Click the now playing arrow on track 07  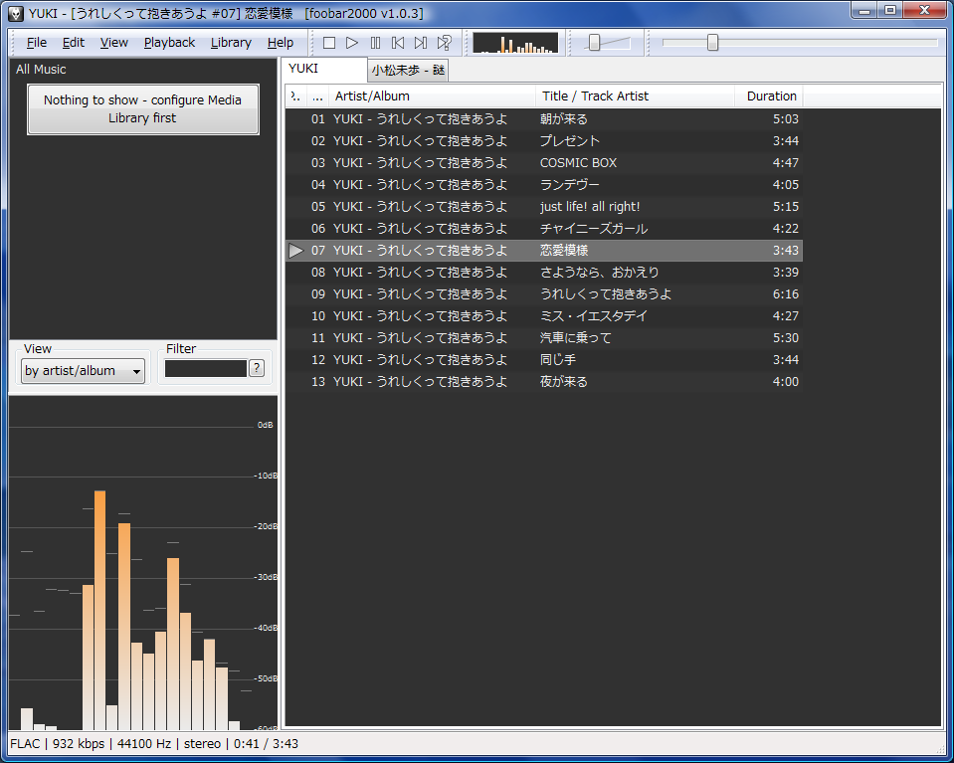295,250
